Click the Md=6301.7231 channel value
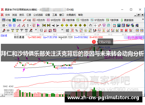 click(x=66, y=37)
